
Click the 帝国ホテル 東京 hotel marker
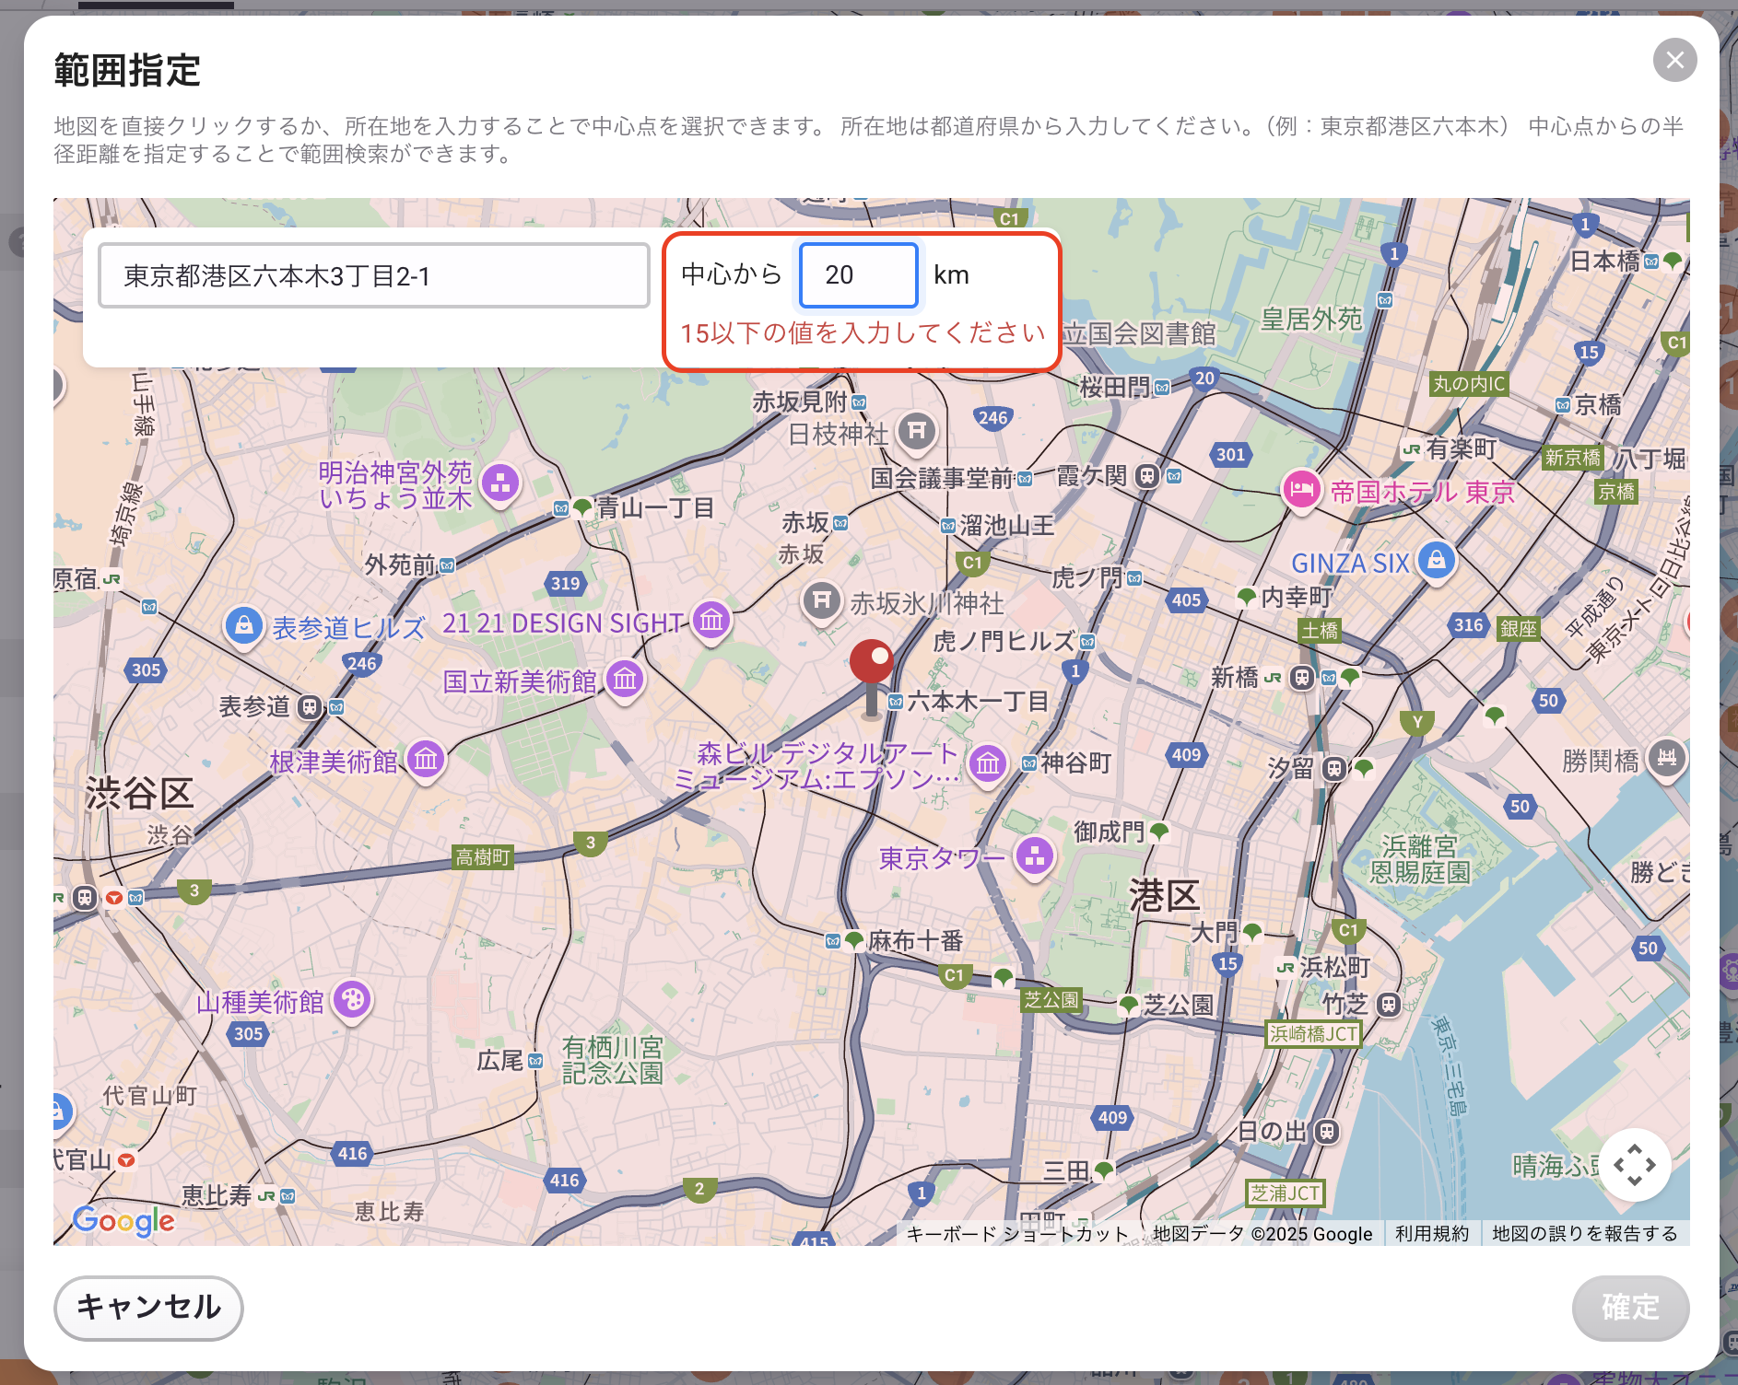[x=1301, y=489]
